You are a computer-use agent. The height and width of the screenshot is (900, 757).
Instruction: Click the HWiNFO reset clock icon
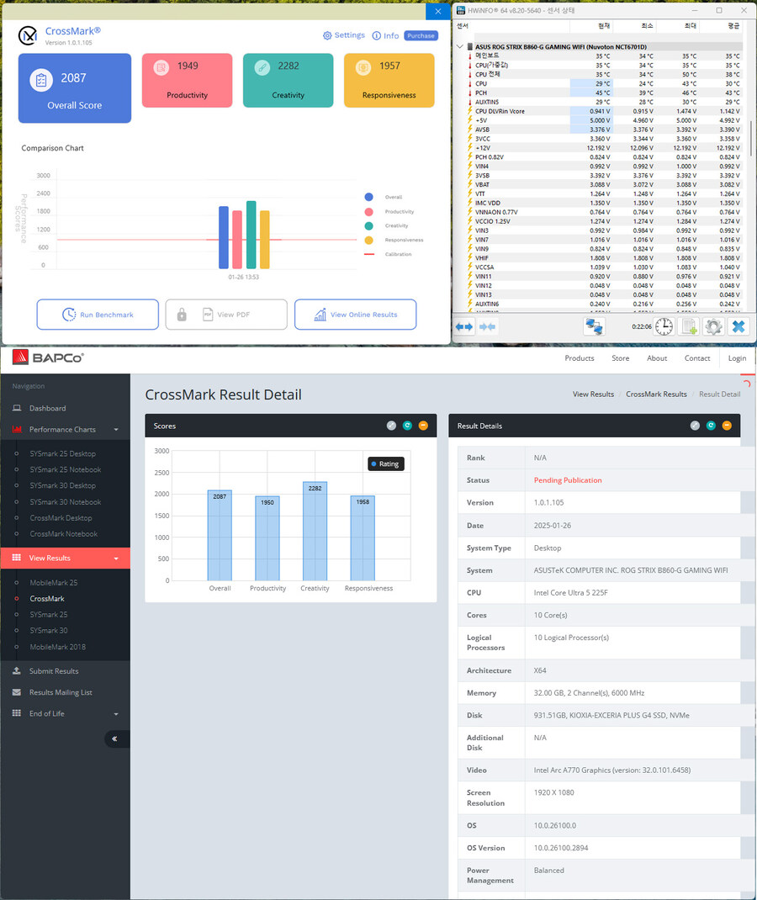(664, 326)
